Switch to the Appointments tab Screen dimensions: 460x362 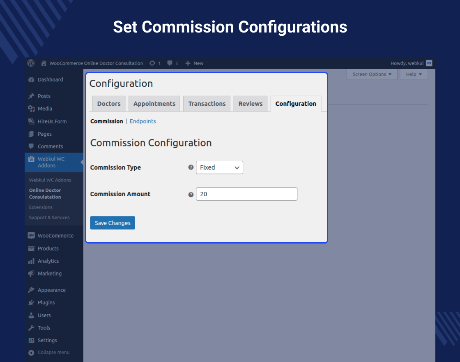click(x=154, y=104)
